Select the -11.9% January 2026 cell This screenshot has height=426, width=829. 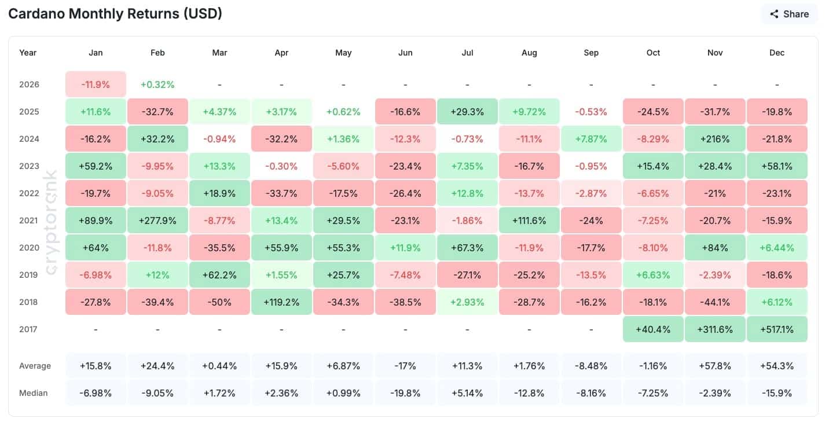pos(96,84)
